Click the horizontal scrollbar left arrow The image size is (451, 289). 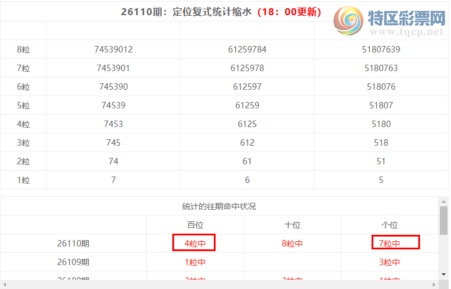click(x=4, y=284)
